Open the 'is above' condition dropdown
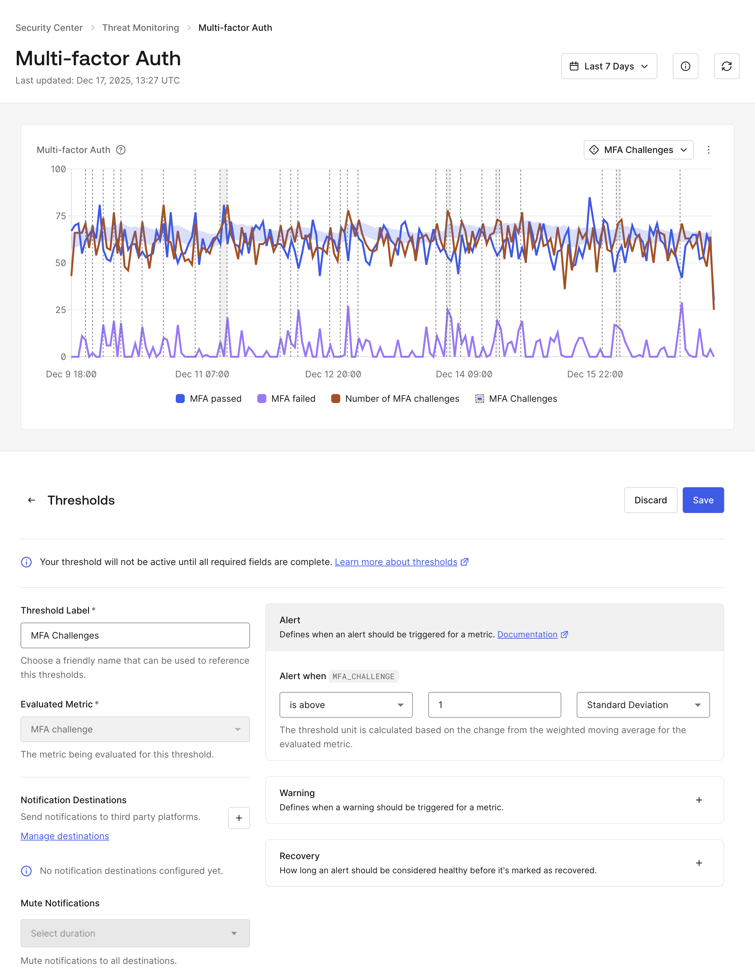 pyautogui.click(x=346, y=705)
